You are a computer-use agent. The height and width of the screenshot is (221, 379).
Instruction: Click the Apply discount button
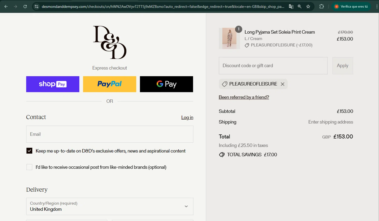tap(343, 66)
